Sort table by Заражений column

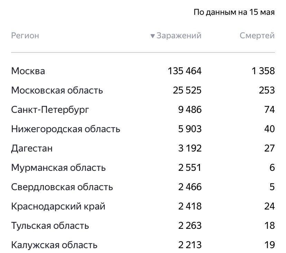179,36
